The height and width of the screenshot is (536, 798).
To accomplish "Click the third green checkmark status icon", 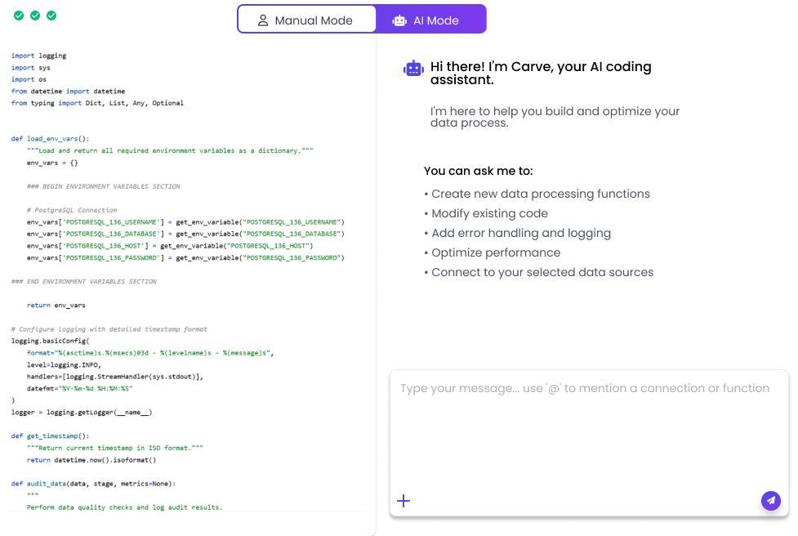I will click(51, 16).
